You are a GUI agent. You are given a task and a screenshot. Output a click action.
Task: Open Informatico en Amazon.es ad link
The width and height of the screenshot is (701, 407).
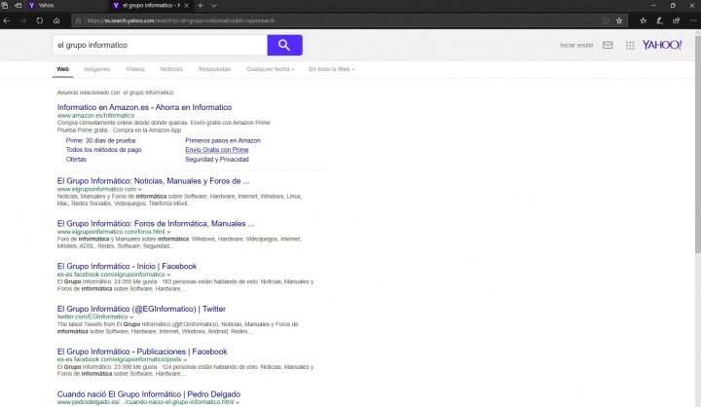pyautogui.click(x=144, y=107)
